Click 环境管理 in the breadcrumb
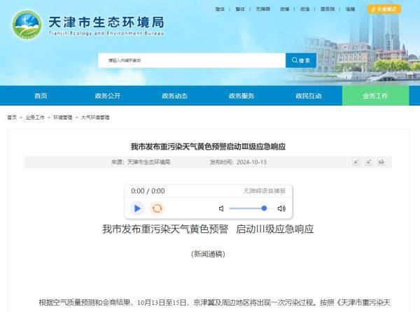The image size is (420, 312). click(x=63, y=118)
